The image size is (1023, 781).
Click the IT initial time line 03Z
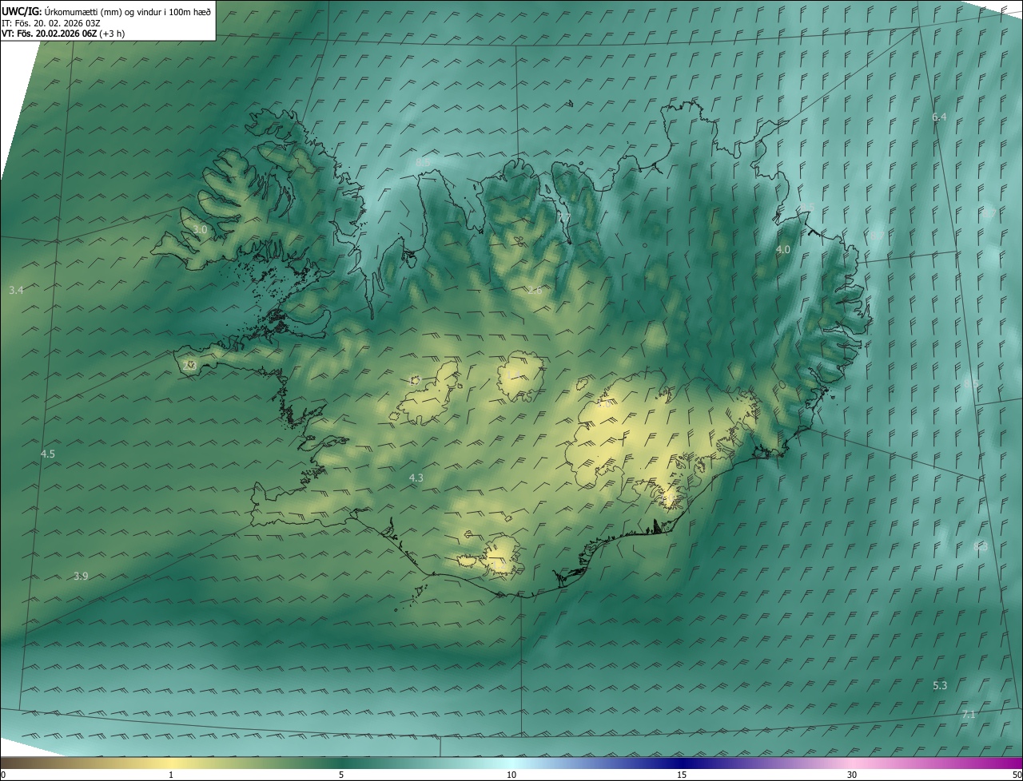51,22
